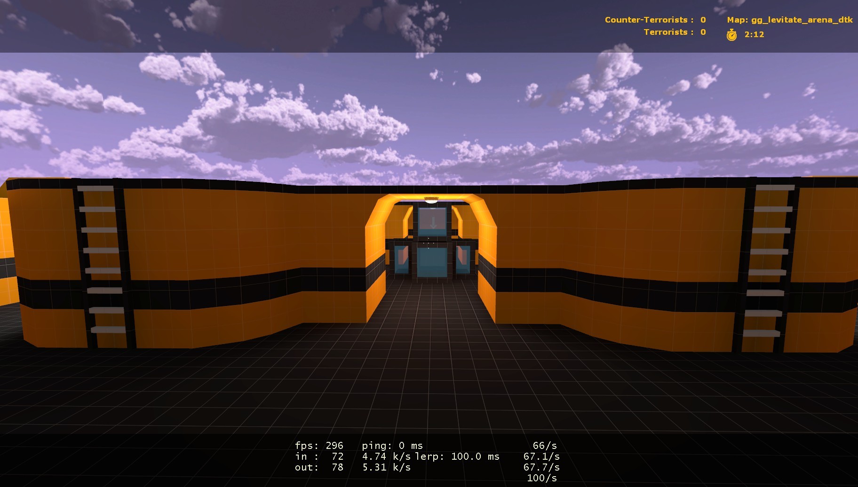
Task: Select the central blue glass crate
Action: 432,262
